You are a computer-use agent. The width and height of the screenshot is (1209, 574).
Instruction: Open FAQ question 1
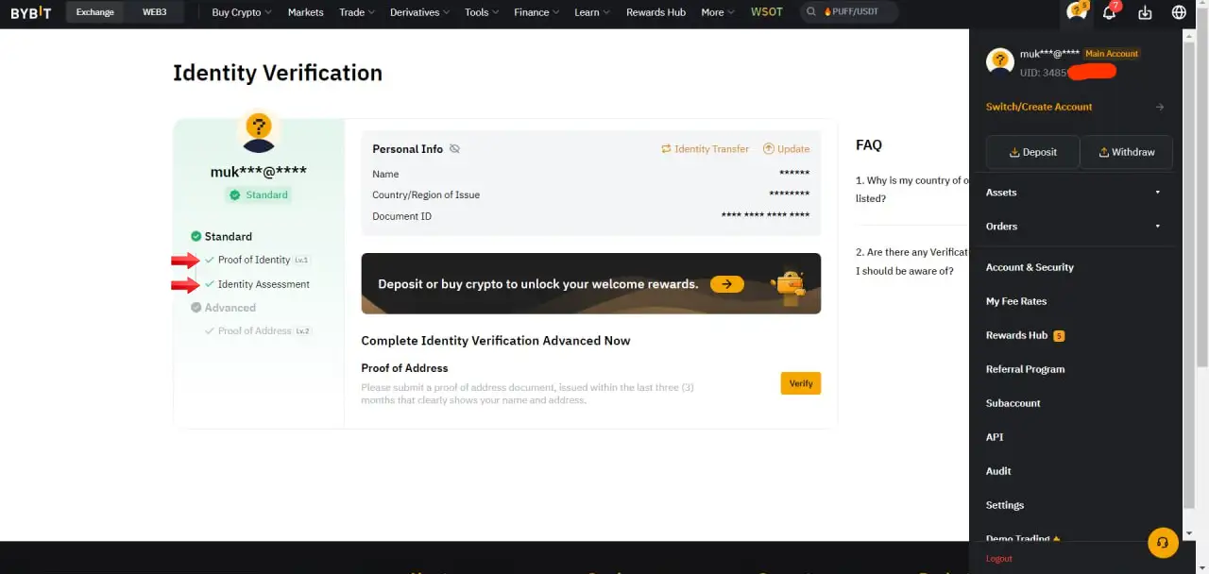click(x=912, y=189)
